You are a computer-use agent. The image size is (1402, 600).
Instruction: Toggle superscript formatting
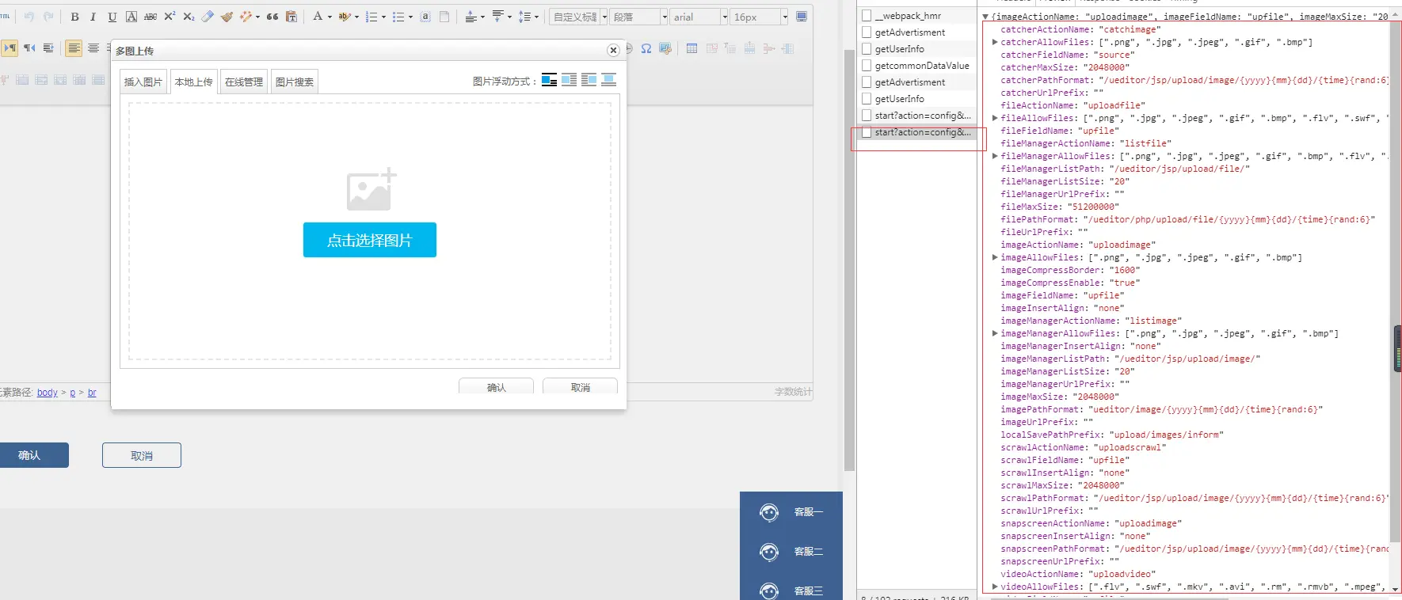(x=170, y=17)
